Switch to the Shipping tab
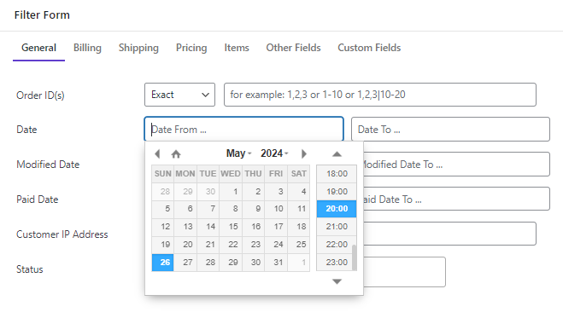563x318 pixels. (138, 48)
